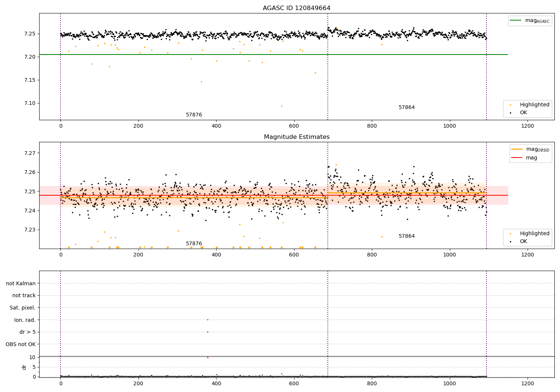The width and height of the screenshot is (560, 392).
Task: Click x-tick '400' on the middle plot
Action: [x=216, y=255]
